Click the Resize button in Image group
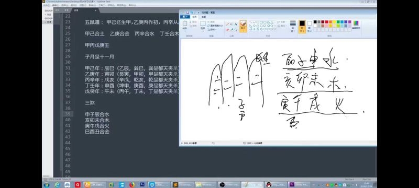 (x=215, y=26)
